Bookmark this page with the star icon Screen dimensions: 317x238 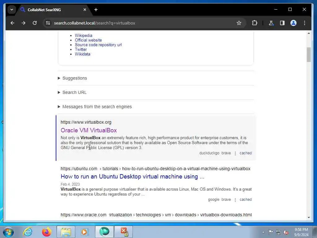click(x=239, y=23)
